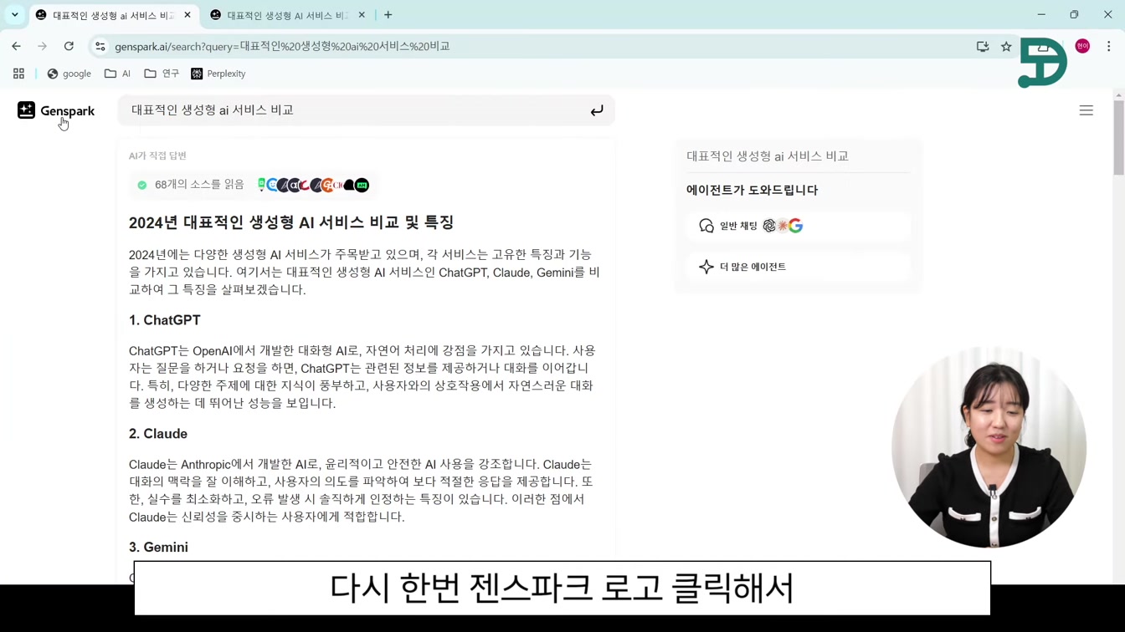Submit search with the enter arrow icon
The height and width of the screenshot is (632, 1125).
coord(597,110)
